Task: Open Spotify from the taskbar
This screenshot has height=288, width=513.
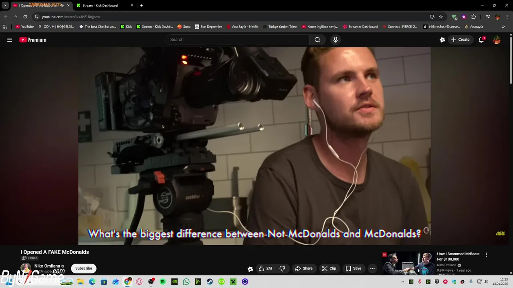Action: (x=163, y=282)
